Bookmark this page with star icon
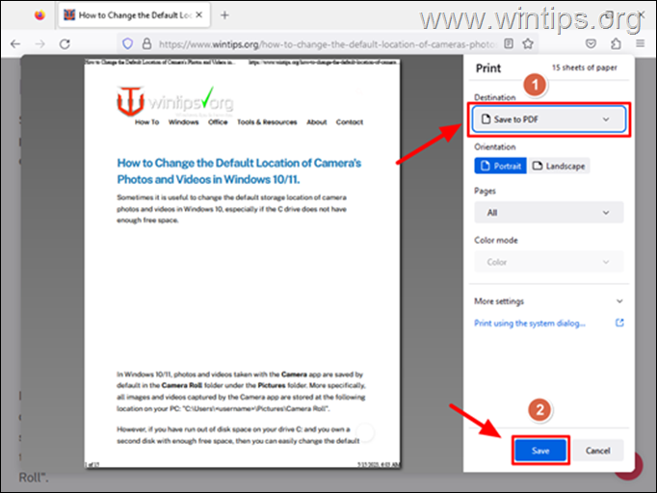This screenshot has height=493, width=657. pos(528,43)
